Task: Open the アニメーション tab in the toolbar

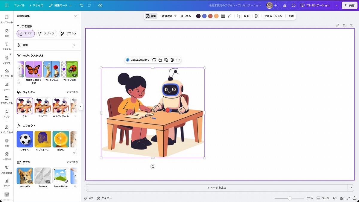Action: (x=273, y=16)
